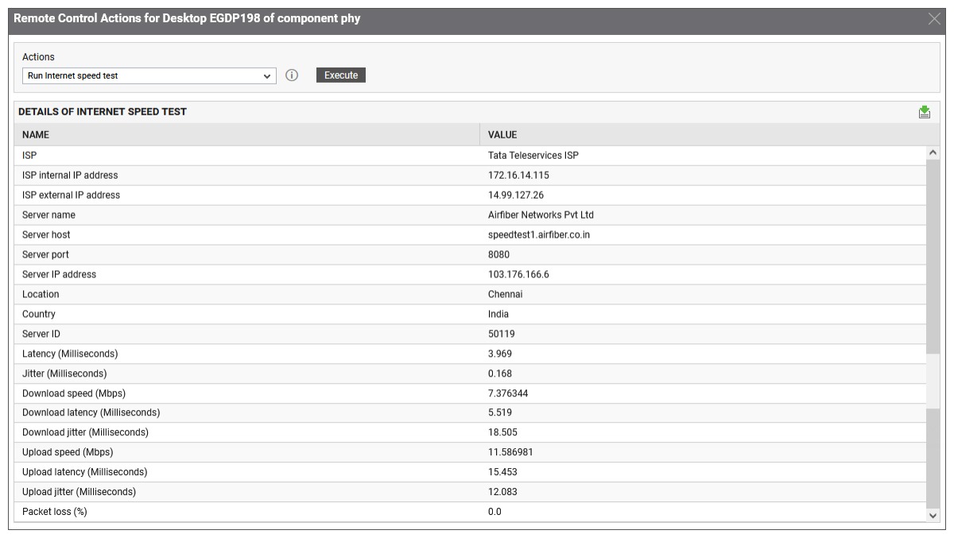Close the Remote Control Actions dialog

pos(934,19)
